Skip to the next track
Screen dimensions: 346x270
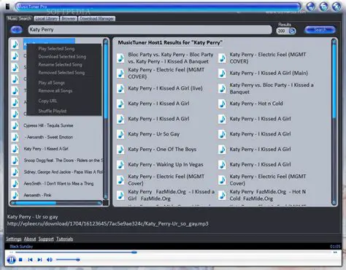pyautogui.click(x=39, y=260)
